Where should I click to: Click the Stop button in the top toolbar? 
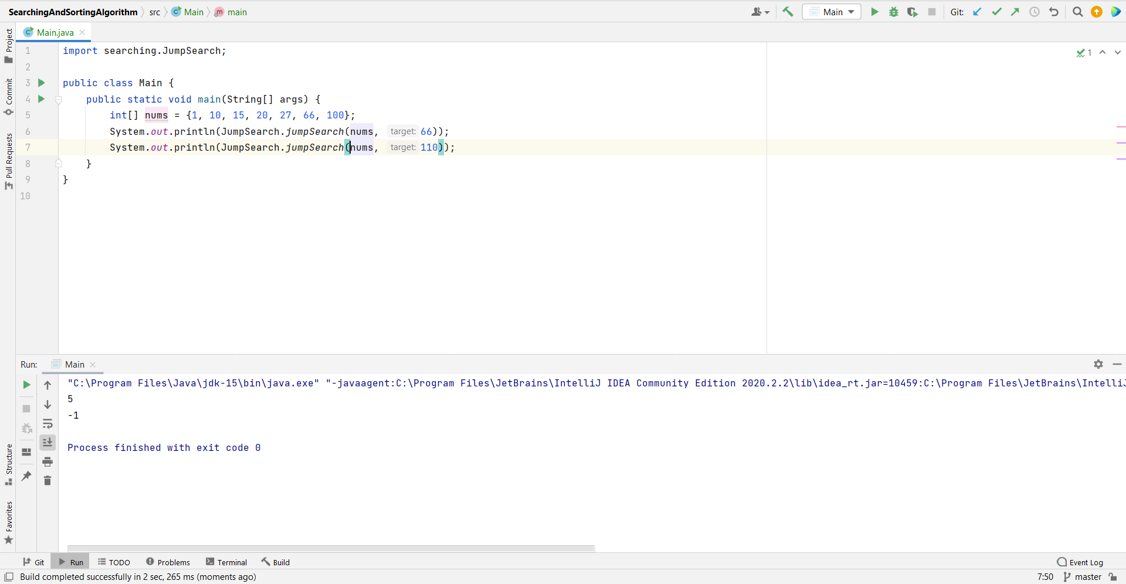coord(932,12)
